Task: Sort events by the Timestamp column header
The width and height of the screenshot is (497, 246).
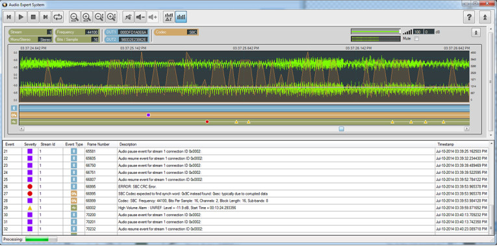Action: point(446,144)
